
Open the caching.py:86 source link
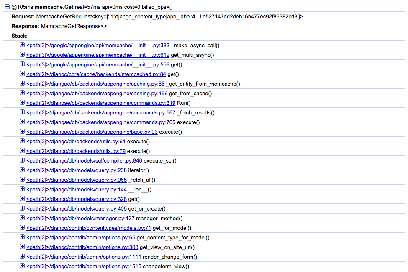click(x=95, y=84)
